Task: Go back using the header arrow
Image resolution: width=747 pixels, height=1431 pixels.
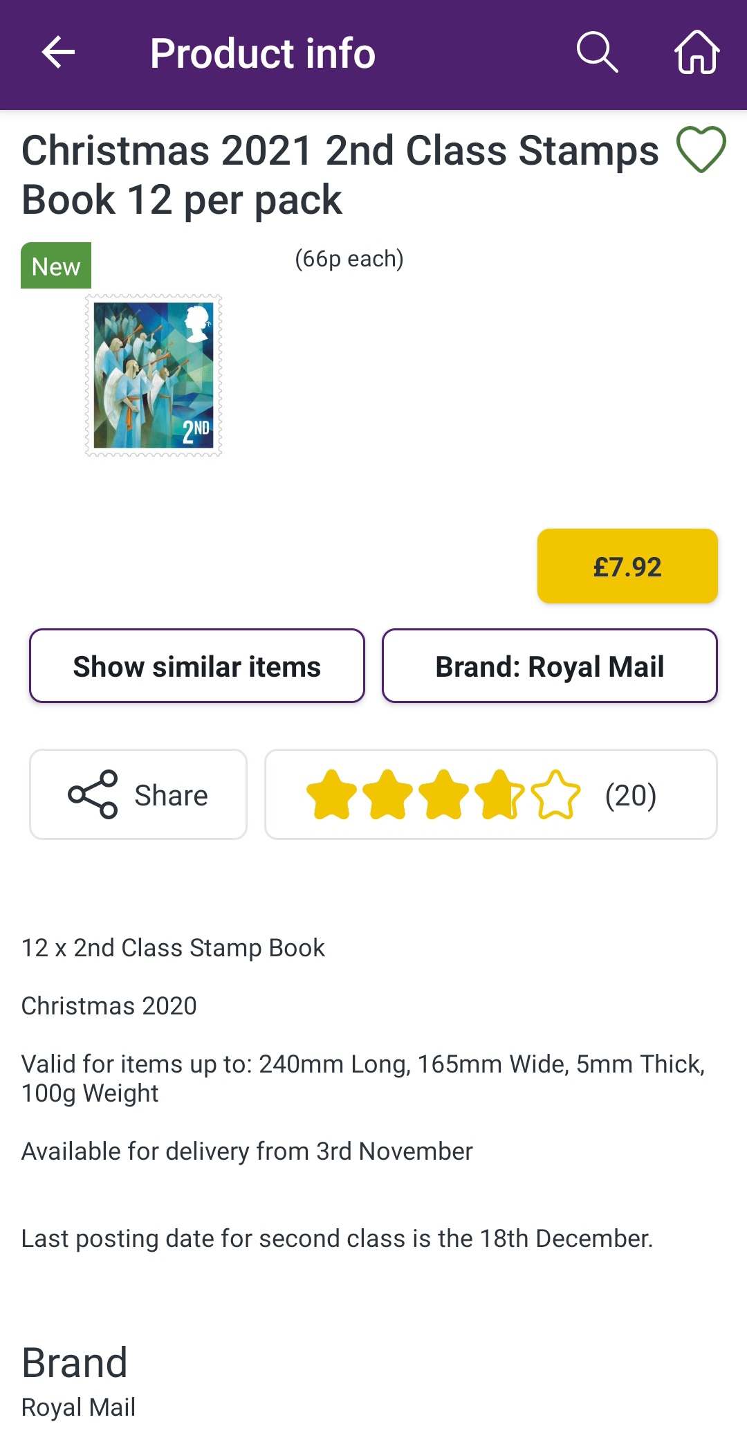Action: click(58, 53)
